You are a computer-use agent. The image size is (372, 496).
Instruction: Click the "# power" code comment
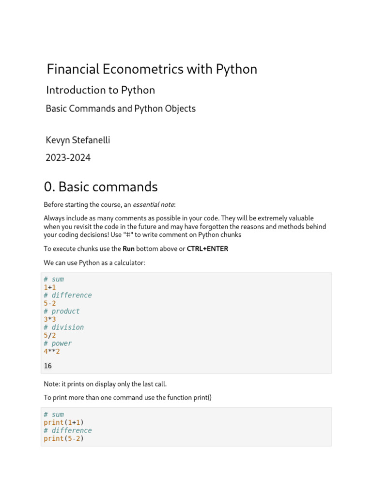(58, 343)
